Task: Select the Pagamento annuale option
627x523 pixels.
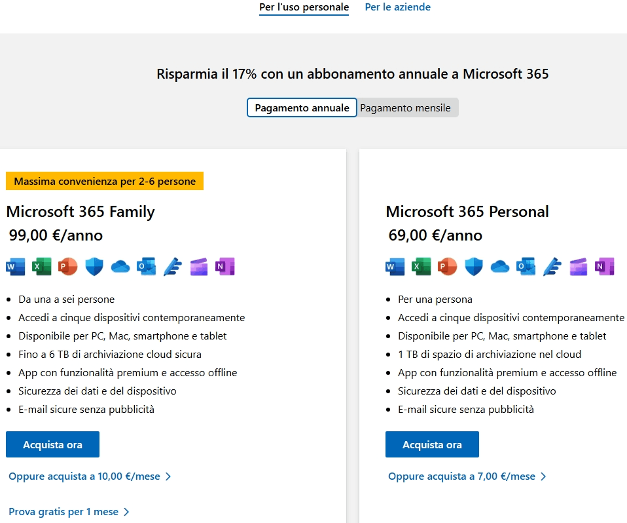Action: coord(302,107)
